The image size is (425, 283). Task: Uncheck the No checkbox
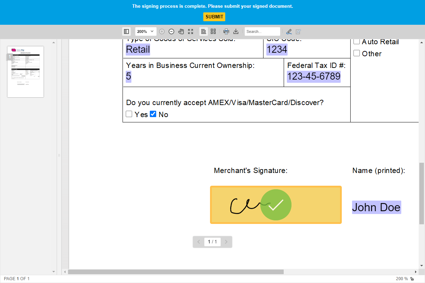coord(153,114)
